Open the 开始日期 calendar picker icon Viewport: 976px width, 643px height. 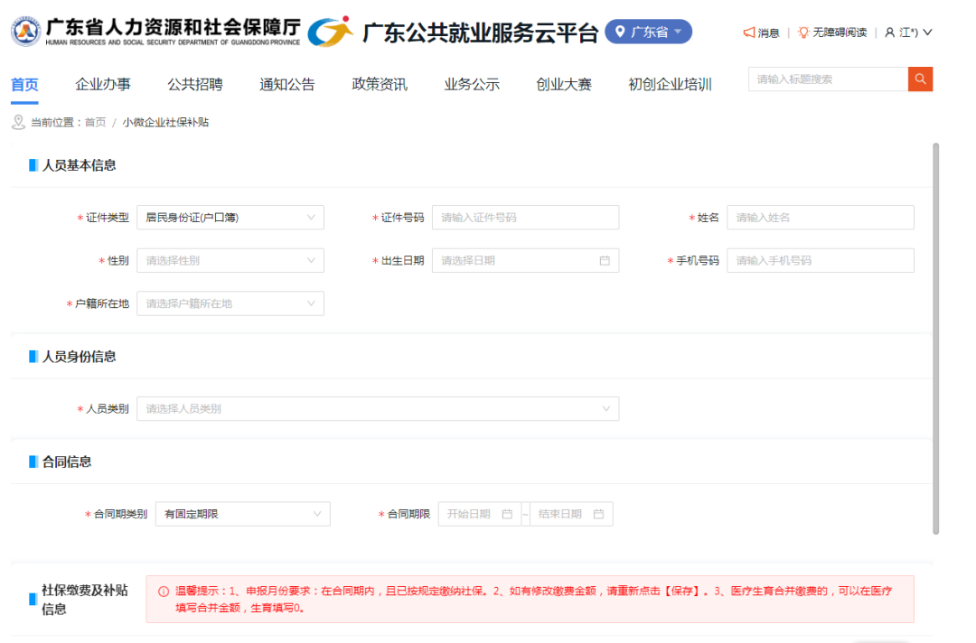point(507,513)
